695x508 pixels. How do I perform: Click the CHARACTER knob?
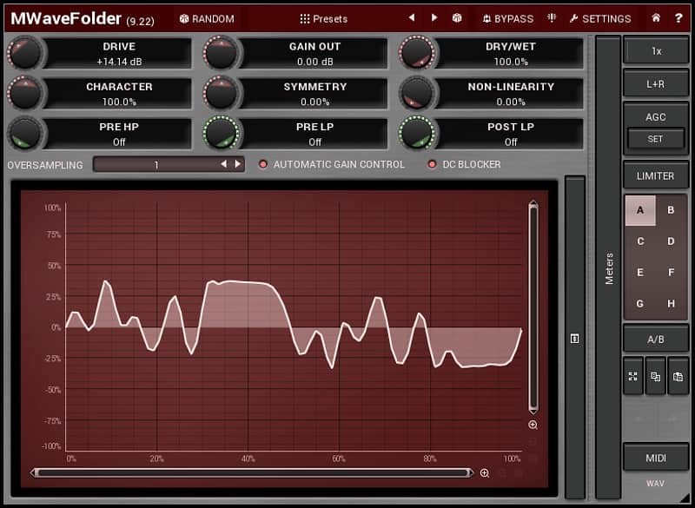pos(25,93)
